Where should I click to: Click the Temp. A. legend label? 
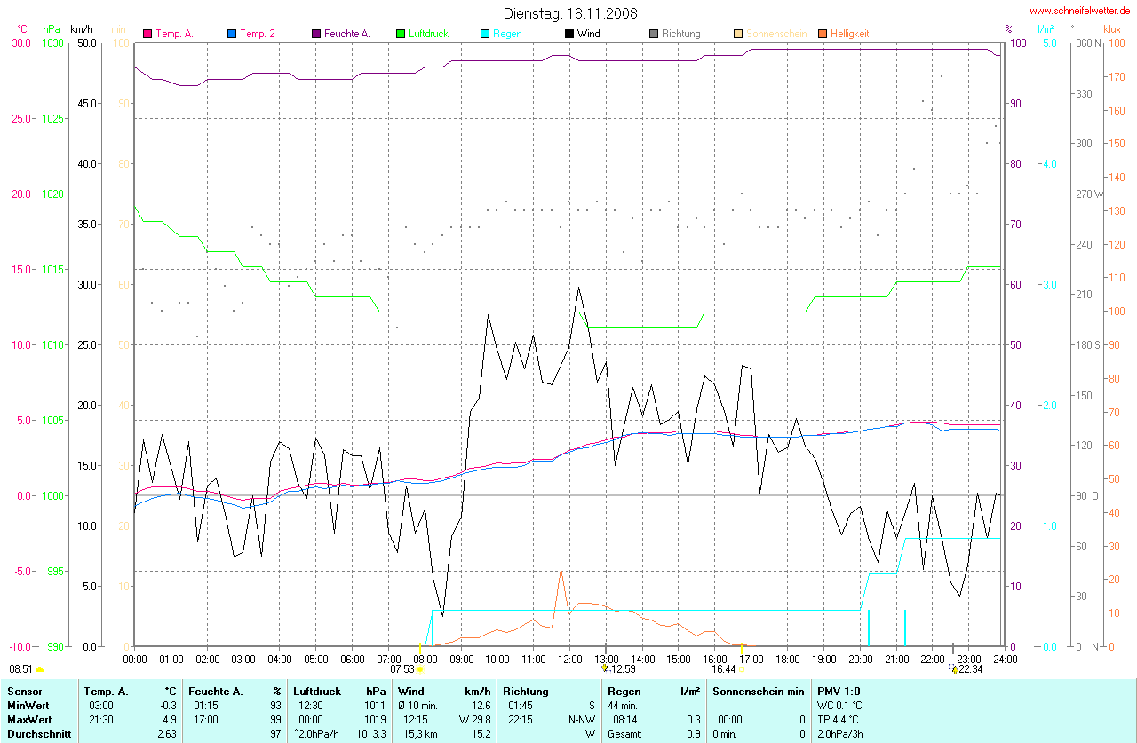pyautogui.click(x=174, y=34)
